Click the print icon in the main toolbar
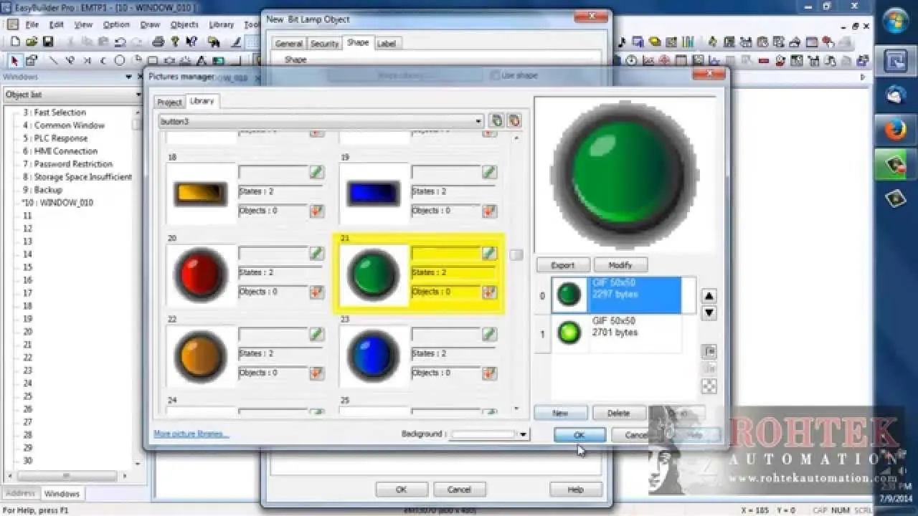Viewport: 918px width, 516px height. coord(158,42)
